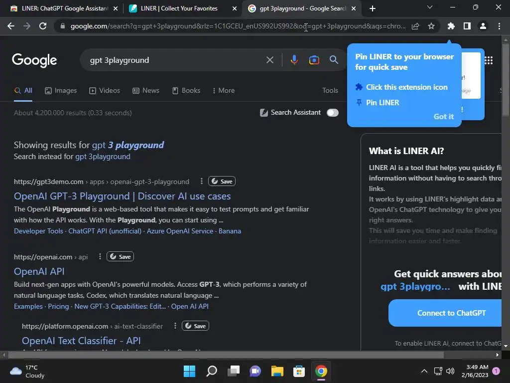Share this page from the address bar
This screenshot has width=510, height=383.
415,26
